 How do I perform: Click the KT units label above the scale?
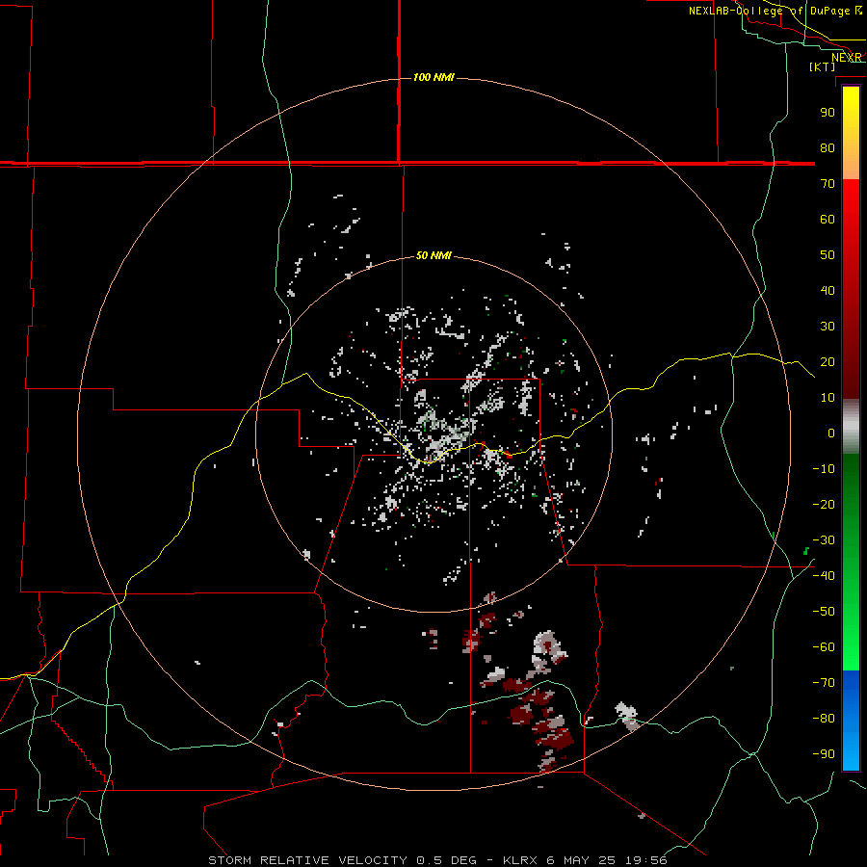click(x=823, y=66)
